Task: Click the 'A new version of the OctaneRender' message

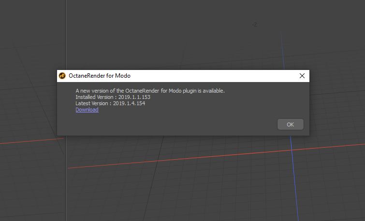Action: 150,91
